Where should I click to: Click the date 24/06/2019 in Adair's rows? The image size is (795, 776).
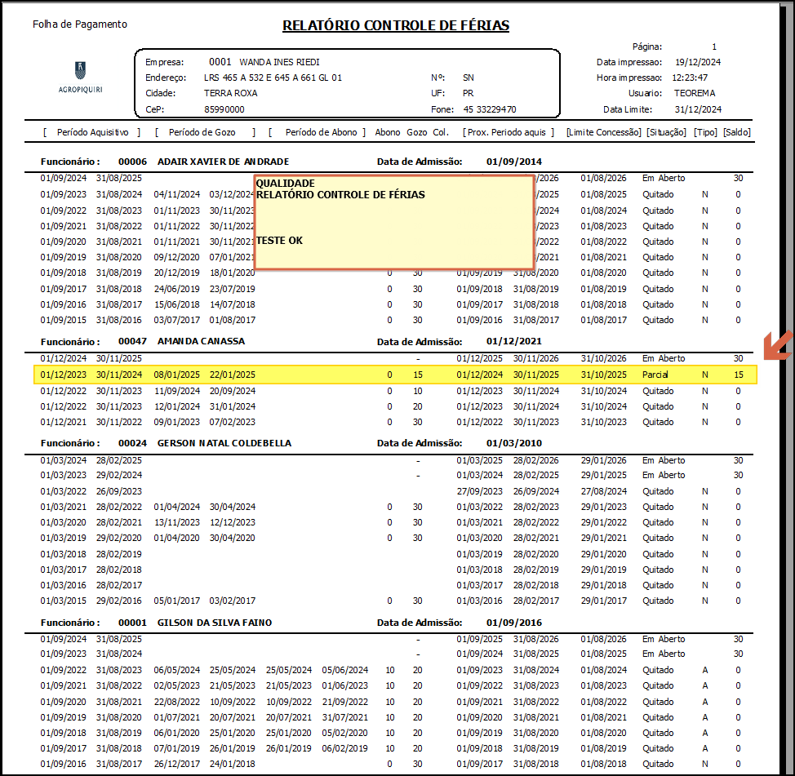tap(177, 289)
